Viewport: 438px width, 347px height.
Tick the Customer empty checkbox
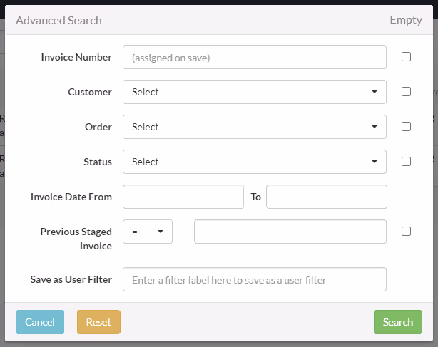click(406, 91)
